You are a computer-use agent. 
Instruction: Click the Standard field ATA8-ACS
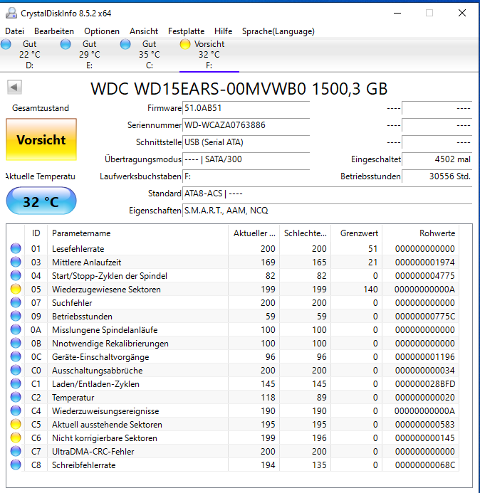pyautogui.click(x=328, y=194)
